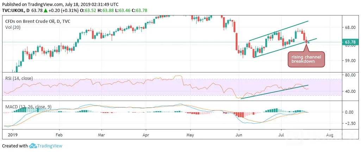Viewport: 361px width, 152px height.
Task: Click the MACD -2.50 scale value
Action: point(350,123)
